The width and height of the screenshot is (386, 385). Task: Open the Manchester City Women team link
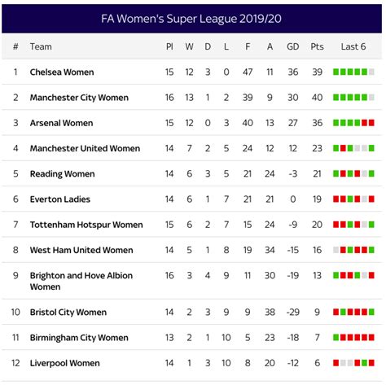click(79, 98)
